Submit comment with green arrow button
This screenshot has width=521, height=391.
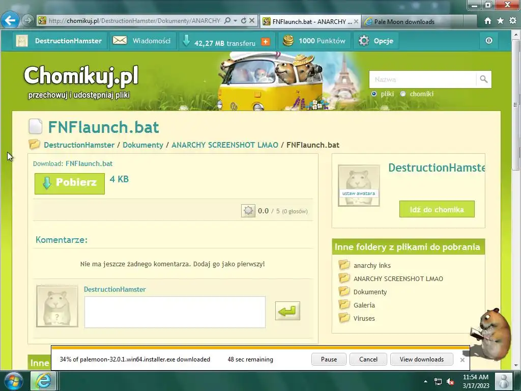point(287,311)
